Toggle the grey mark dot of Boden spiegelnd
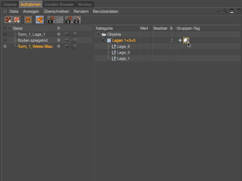Screen dimensions: 242x181 tap(59, 40)
